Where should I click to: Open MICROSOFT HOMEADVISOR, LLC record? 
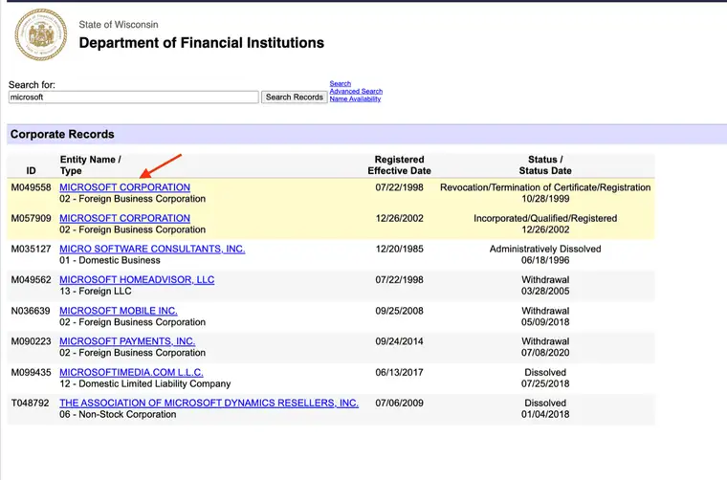pos(137,280)
